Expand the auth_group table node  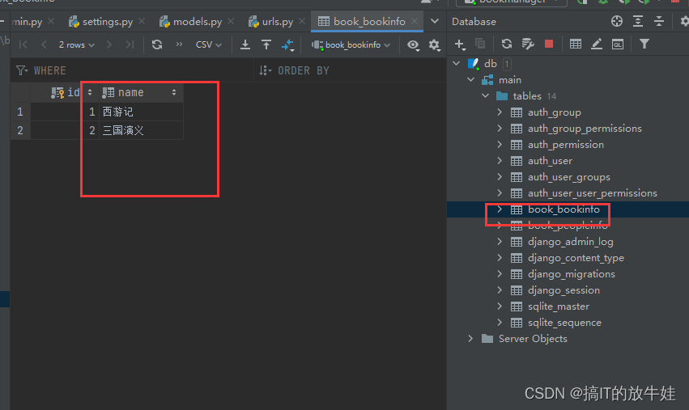(500, 112)
